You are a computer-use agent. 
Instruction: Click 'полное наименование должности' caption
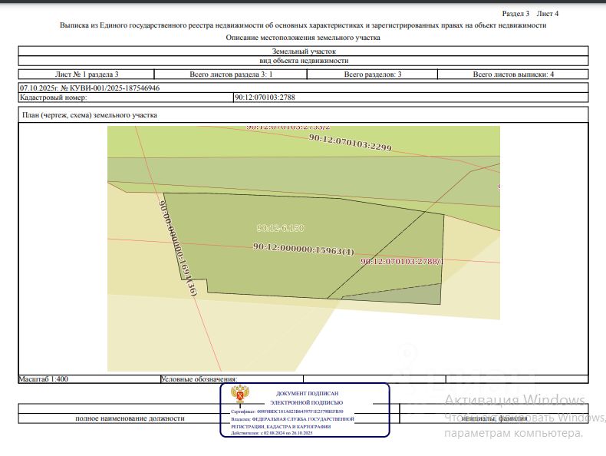pos(130,418)
